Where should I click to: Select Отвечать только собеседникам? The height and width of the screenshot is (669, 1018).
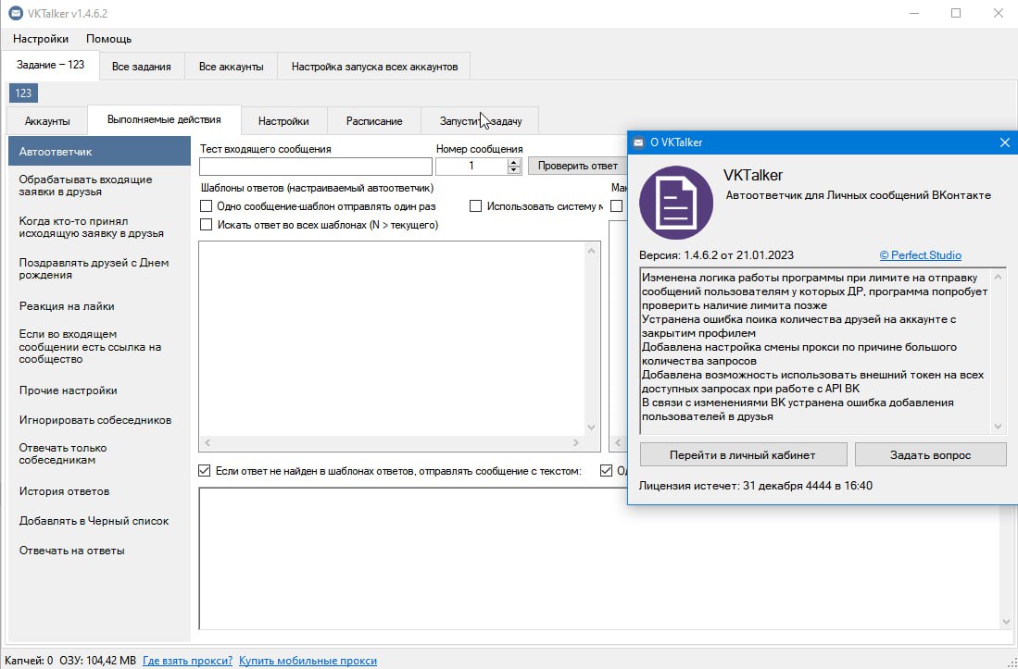click(99, 453)
